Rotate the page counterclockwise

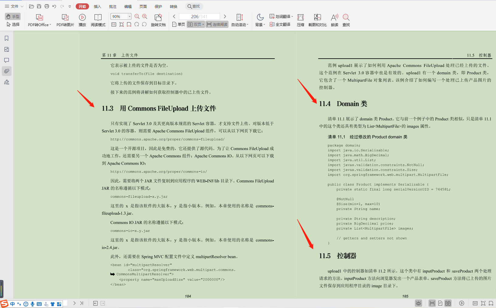click(144, 24)
